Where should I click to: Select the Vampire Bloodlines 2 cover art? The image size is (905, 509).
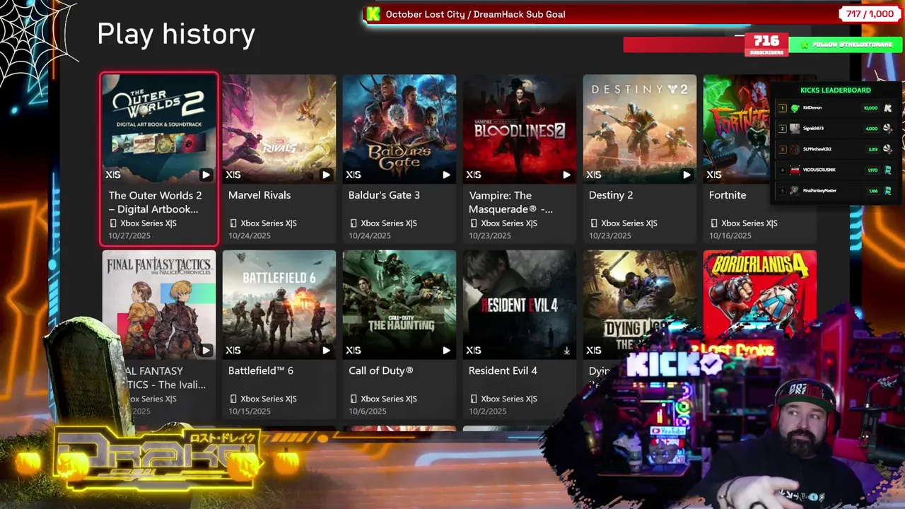(x=520, y=129)
